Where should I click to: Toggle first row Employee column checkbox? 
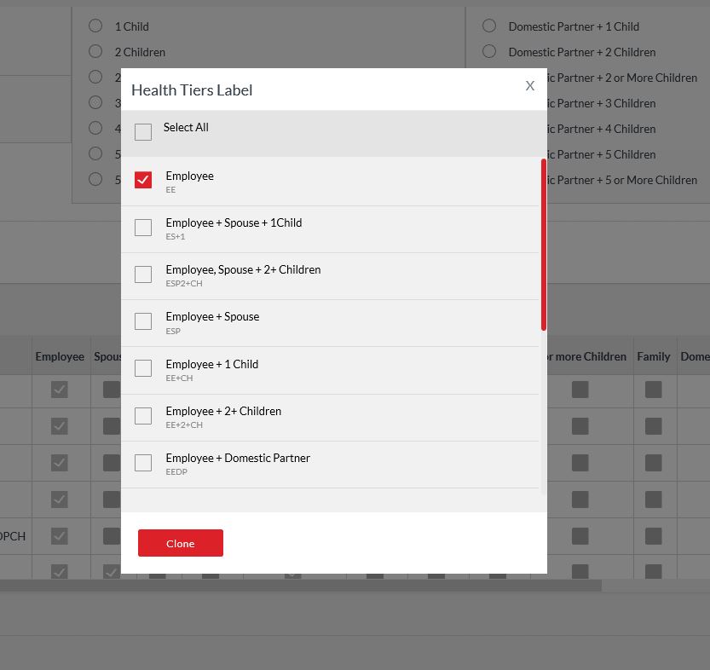pyautogui.click(x=60, y=390)
